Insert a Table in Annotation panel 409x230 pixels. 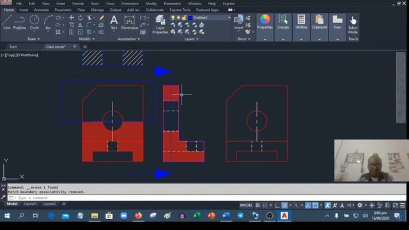[x=143, y=32]
